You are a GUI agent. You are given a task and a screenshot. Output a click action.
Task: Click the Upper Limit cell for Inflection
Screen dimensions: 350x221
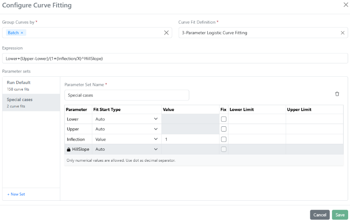(315, 139)
